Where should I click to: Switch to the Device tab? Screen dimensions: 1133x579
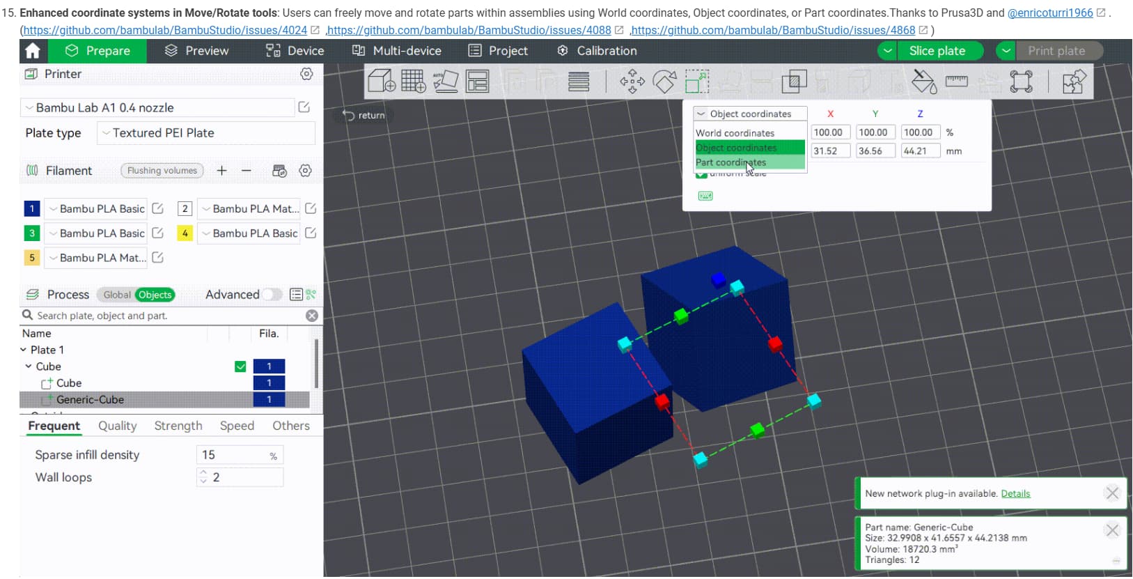pos(295,51)
